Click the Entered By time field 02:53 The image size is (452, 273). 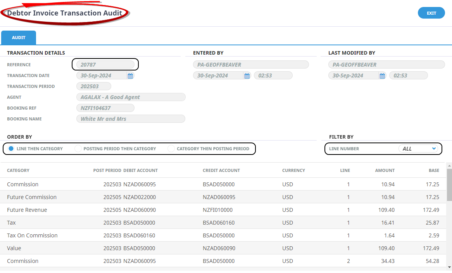coord(273,76)
